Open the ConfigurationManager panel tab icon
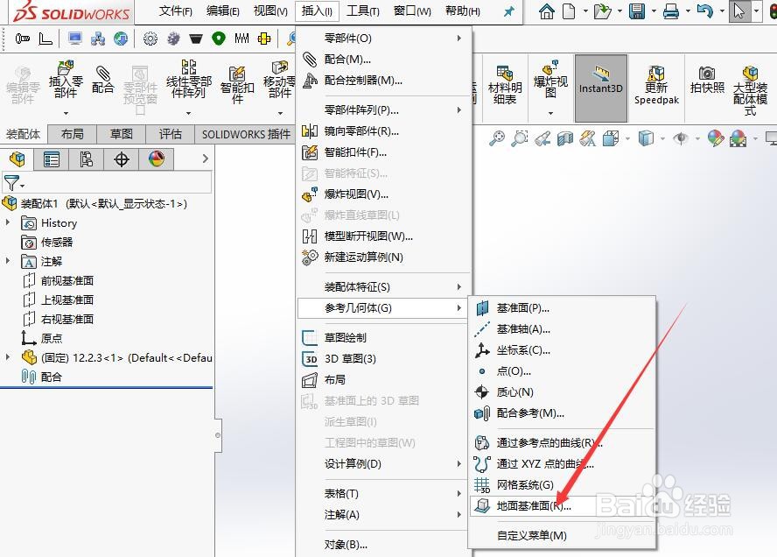 tap(86, 159)
